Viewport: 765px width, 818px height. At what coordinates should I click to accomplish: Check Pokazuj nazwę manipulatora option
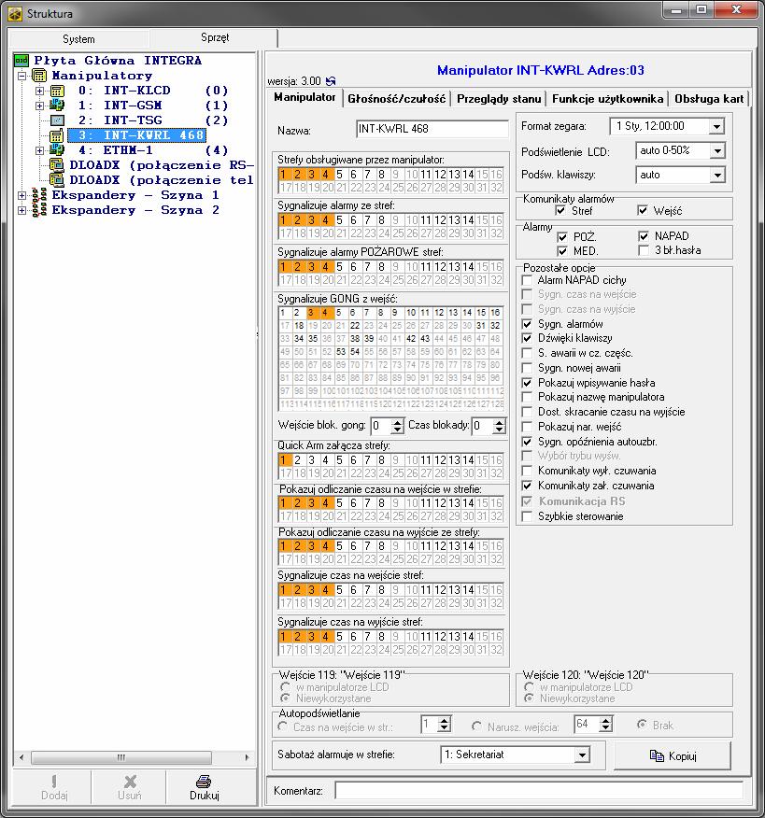pyautogui.click(x=527, y=397)
